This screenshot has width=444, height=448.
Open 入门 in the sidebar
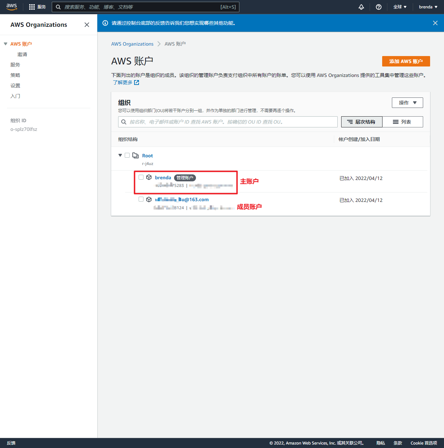point(15,96)
